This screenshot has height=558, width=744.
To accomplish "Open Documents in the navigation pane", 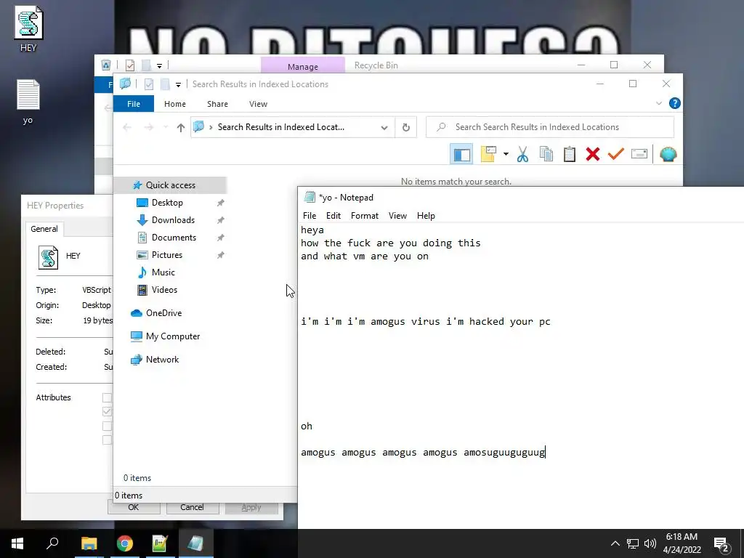I will click(x=174, y=238).
